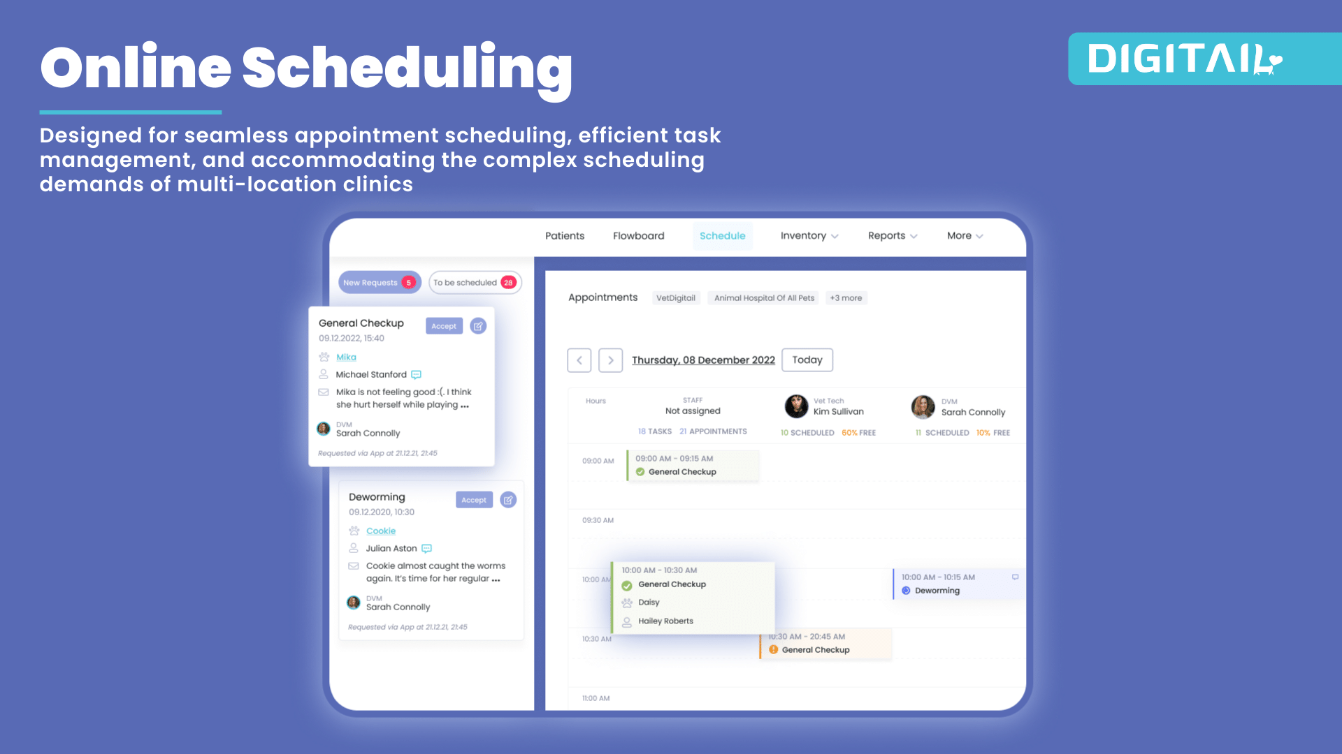Select the Schedule tab in navigation
The image size is (1342, 754).
click(x=723, y=236)
